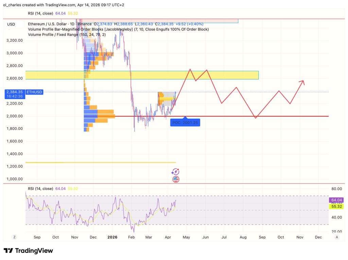The height and width of the screenshot is (260, 348).
Task: Click the lightning event marker icon on the chart
Action: coord(175,172)
